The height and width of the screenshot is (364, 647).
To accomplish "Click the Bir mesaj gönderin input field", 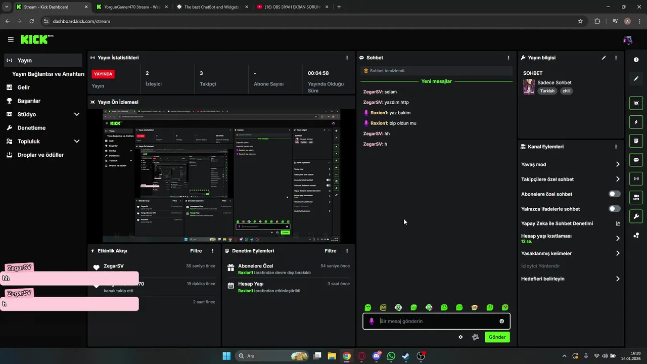I will pos(436,321).
